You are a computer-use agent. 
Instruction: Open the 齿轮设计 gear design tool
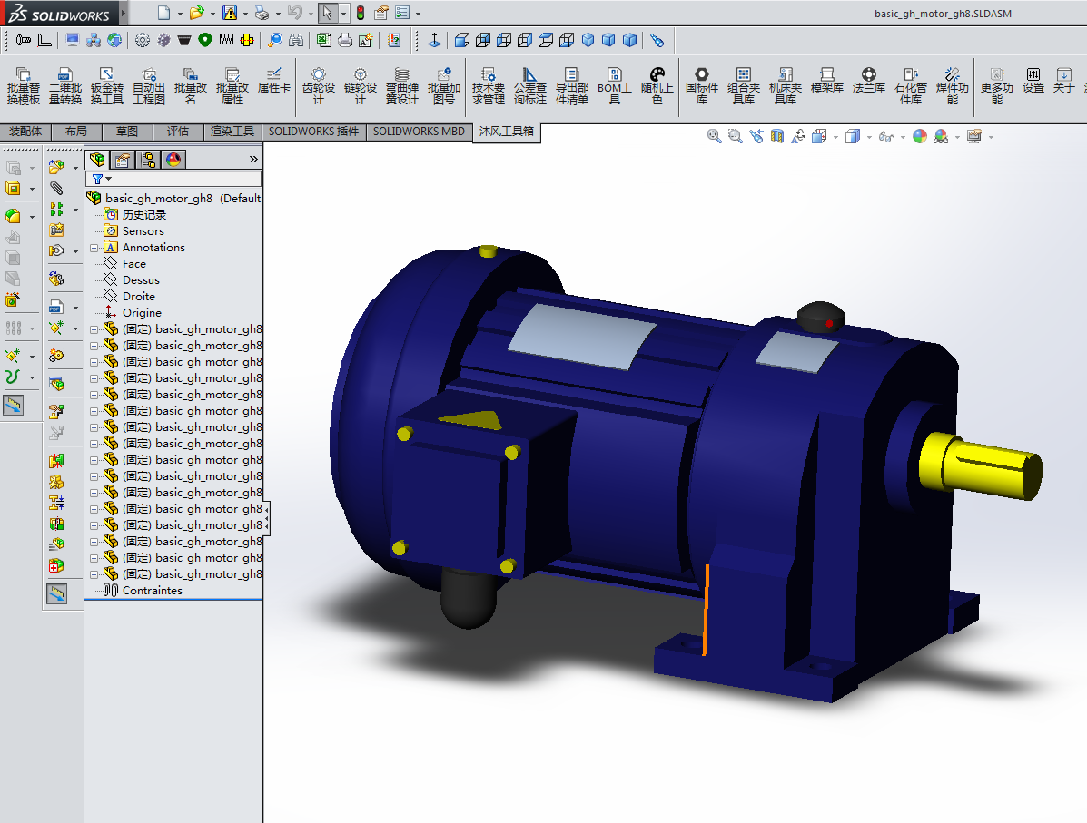318,86
